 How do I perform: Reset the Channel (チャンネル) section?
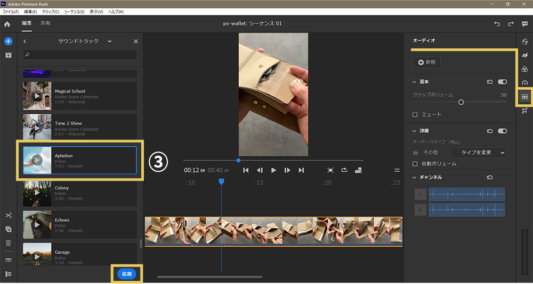click(490, 178)
